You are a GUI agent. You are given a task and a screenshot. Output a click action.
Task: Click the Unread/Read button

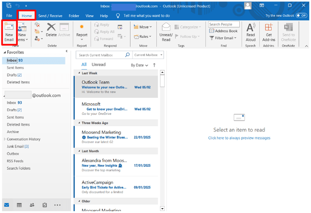[x=166, y=32]
